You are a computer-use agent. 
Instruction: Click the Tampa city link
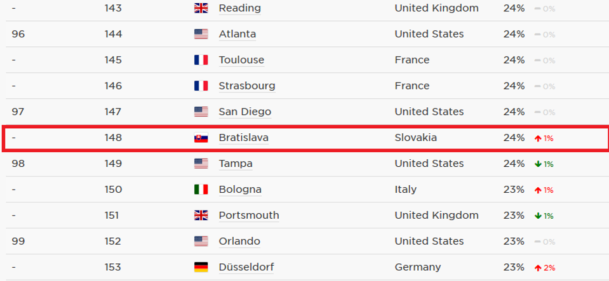[235, 164]
